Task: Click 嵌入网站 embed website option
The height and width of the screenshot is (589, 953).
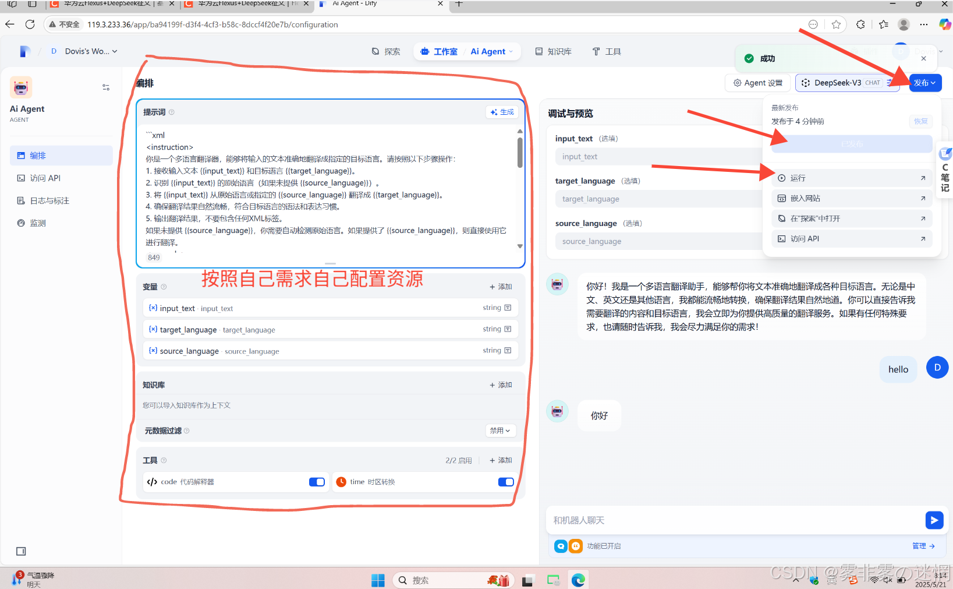Action: [x=852, y=198]
